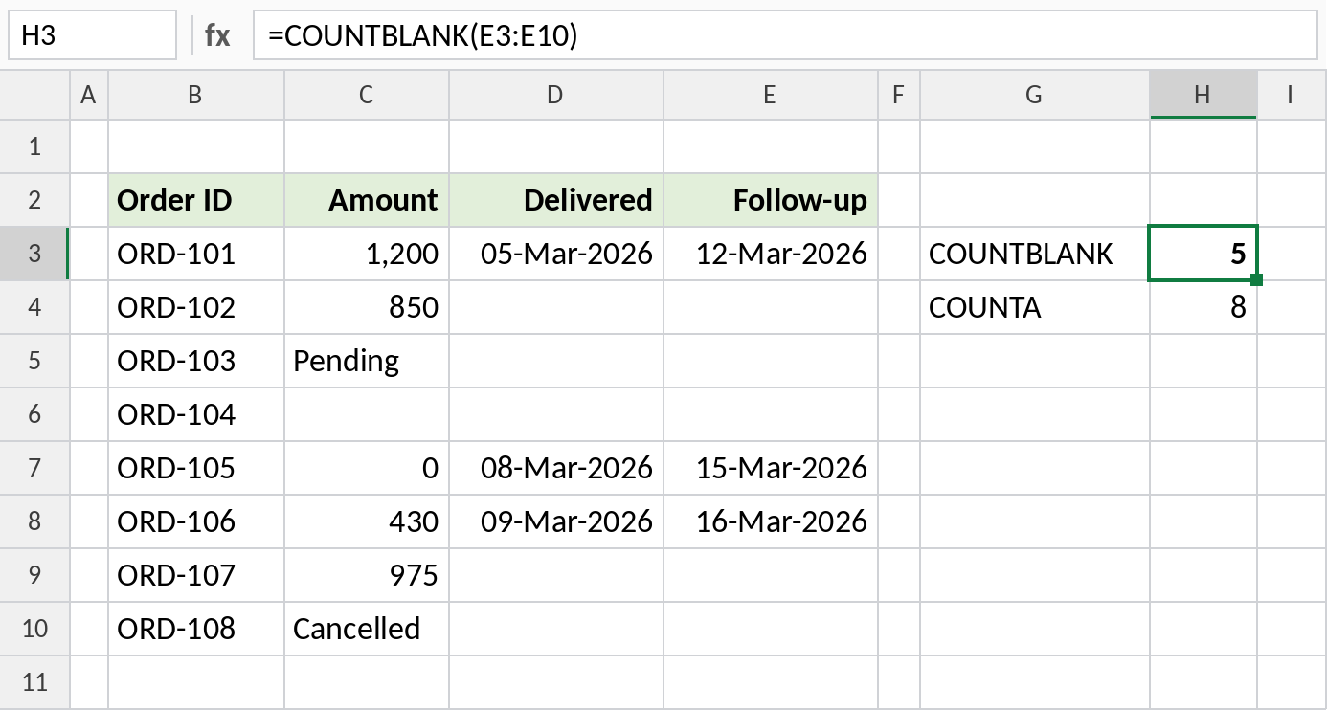
Task: Select row 8 header
Action: click(35, 521)
